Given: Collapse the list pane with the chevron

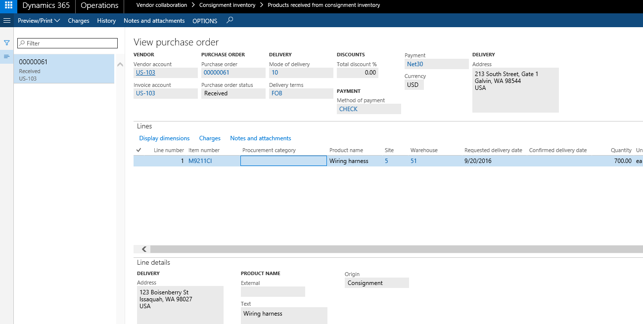Looking at the screenshot, I should tap(120, 65).
